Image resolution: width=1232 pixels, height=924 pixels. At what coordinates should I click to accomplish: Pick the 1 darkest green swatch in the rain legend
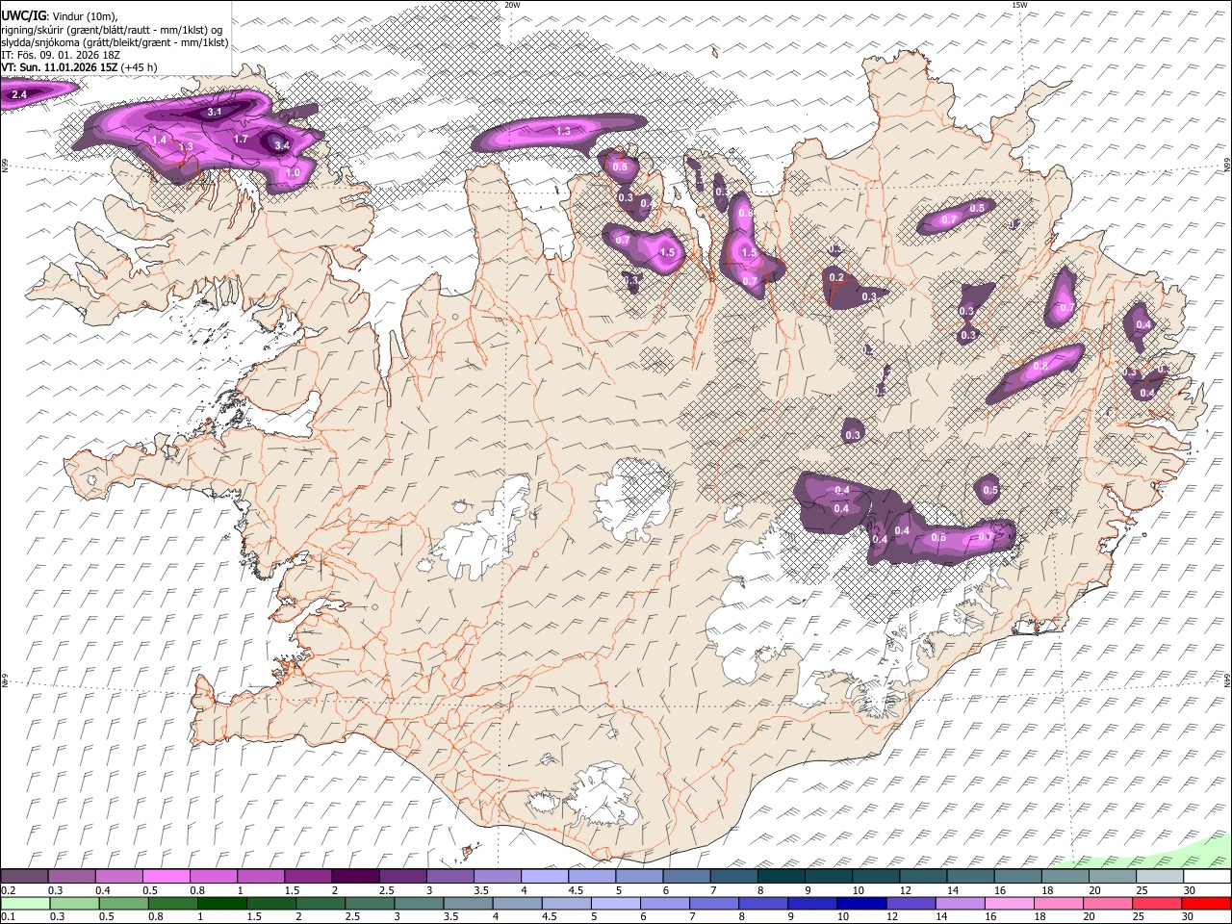[x=221, y=903]
